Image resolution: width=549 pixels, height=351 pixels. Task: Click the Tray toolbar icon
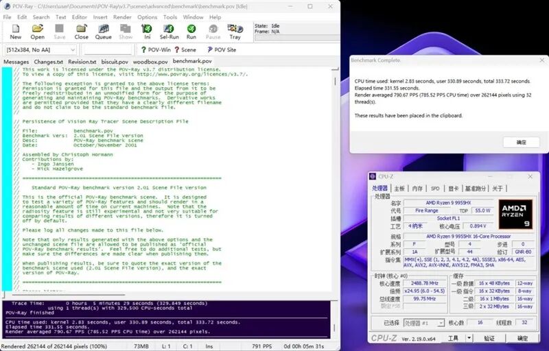(235, 32)
